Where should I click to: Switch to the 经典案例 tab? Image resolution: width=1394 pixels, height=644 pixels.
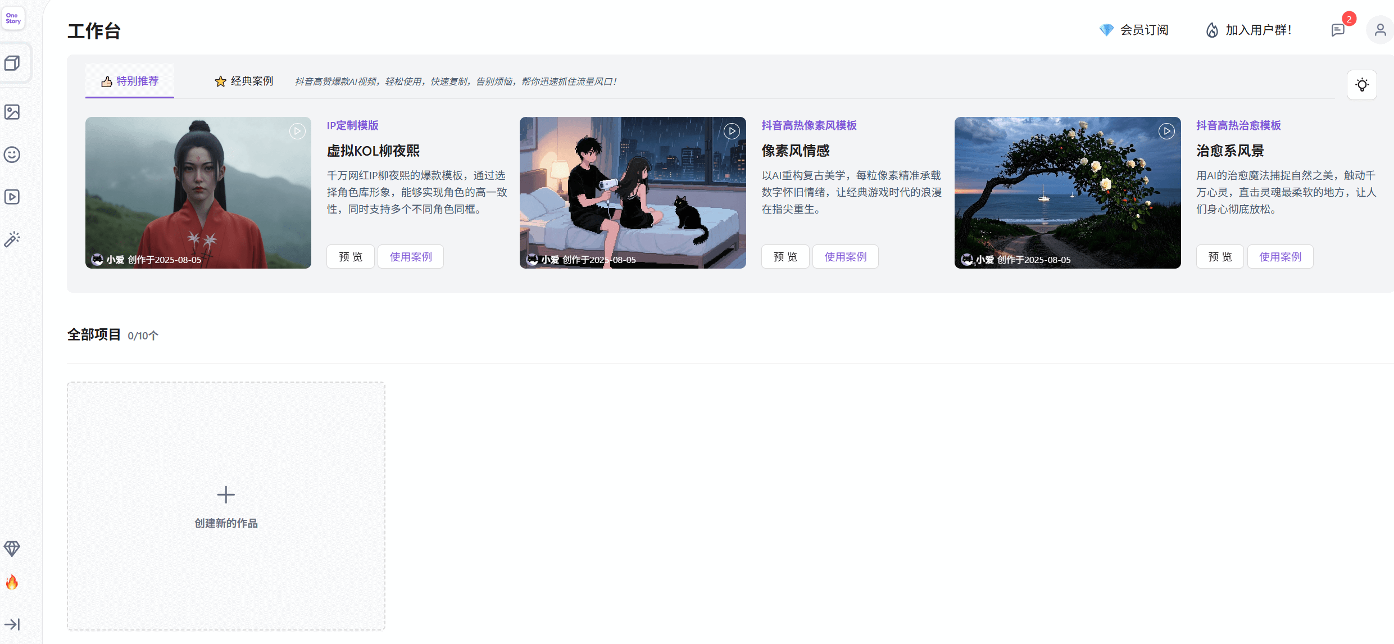[243, 81]
